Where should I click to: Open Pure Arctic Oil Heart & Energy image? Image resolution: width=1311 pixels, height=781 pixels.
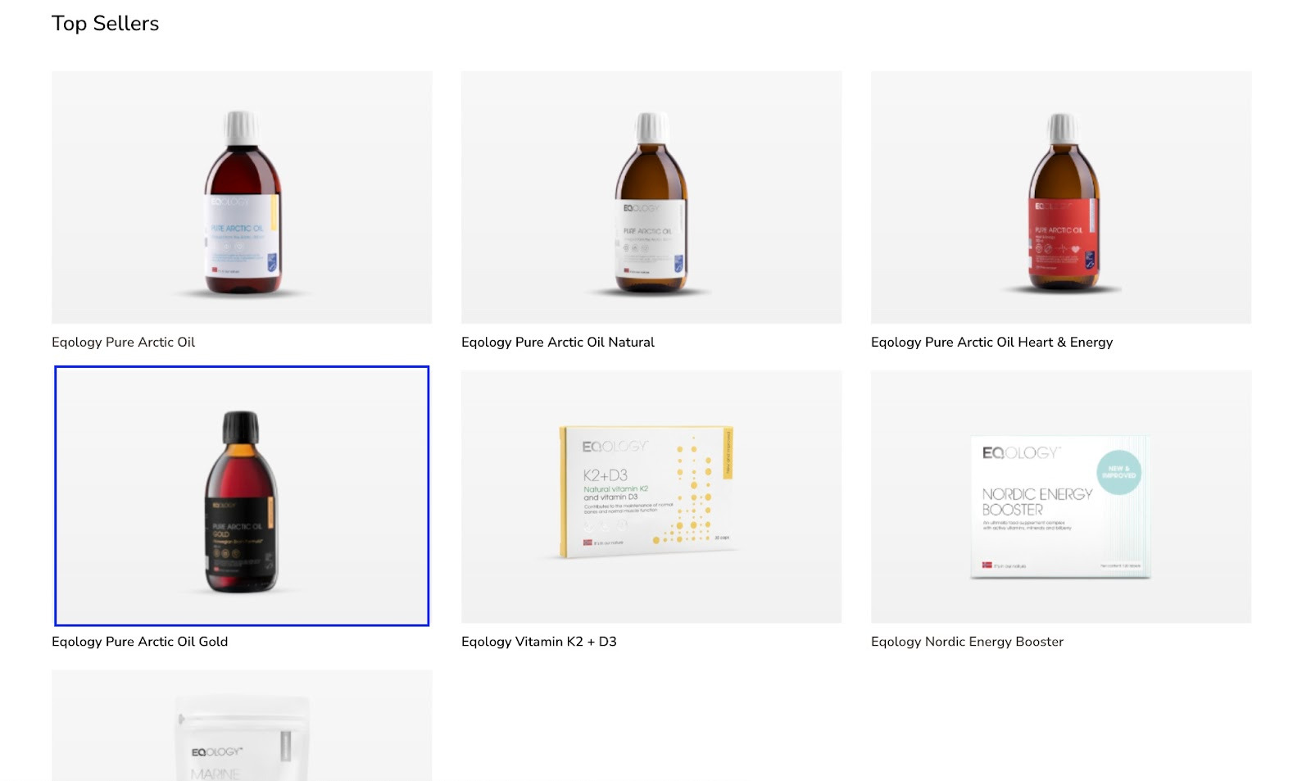point(1061,198)
